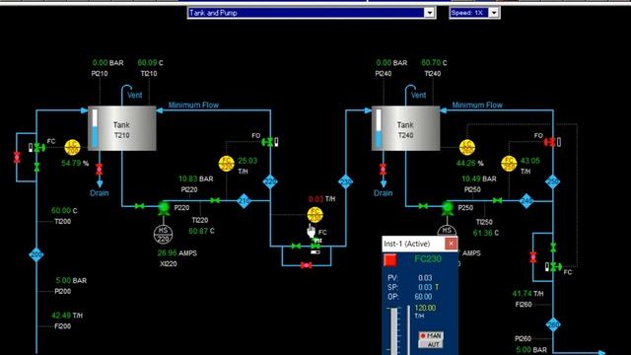
Task: Click the PI250 pressure reading 10.49 BAR
Action: pyautogui.click(x=479, y=178)
